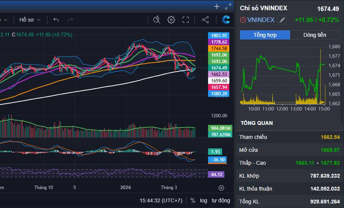The height and width of the screenshot is (208, 344).
Task: Edit VNINDEX symbol with pencil icon
Action: pyautogui.click(x=282, y=20)
